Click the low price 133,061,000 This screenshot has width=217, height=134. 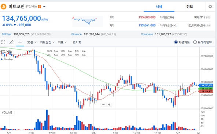(x=147, y=25)
